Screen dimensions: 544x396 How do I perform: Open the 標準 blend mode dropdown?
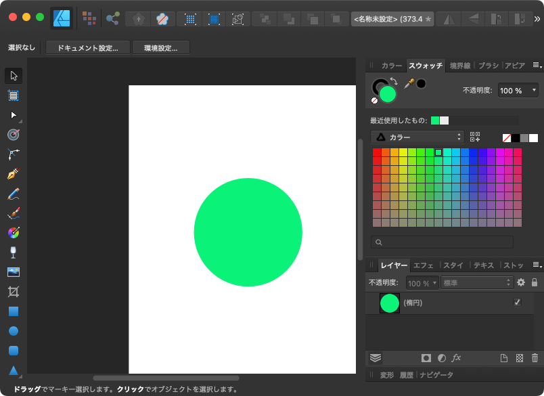coord(477,283)
